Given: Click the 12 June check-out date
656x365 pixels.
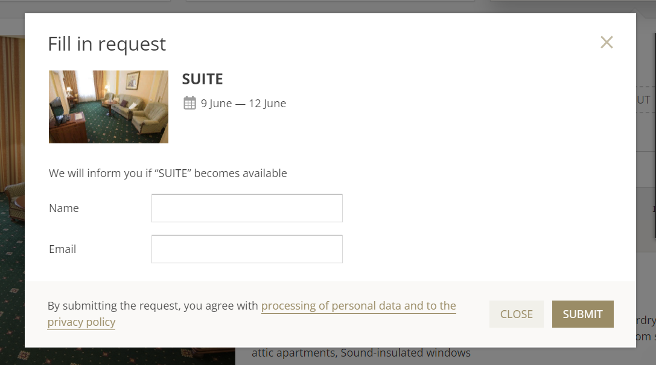Looking at the screenshot, I should click(267, 103).
